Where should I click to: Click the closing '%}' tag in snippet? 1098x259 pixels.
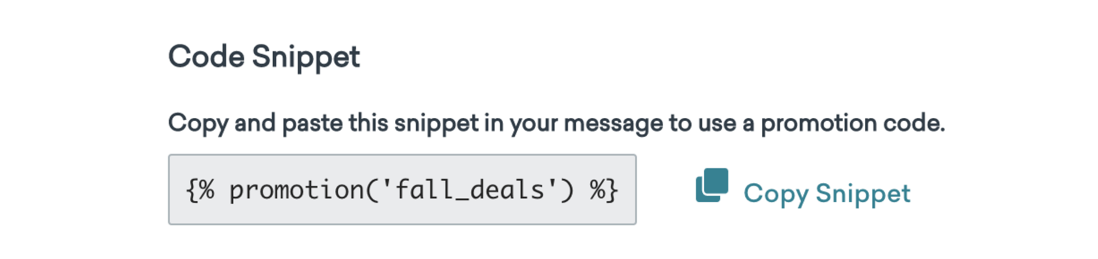pyautogui.click(x=604, y=190)
